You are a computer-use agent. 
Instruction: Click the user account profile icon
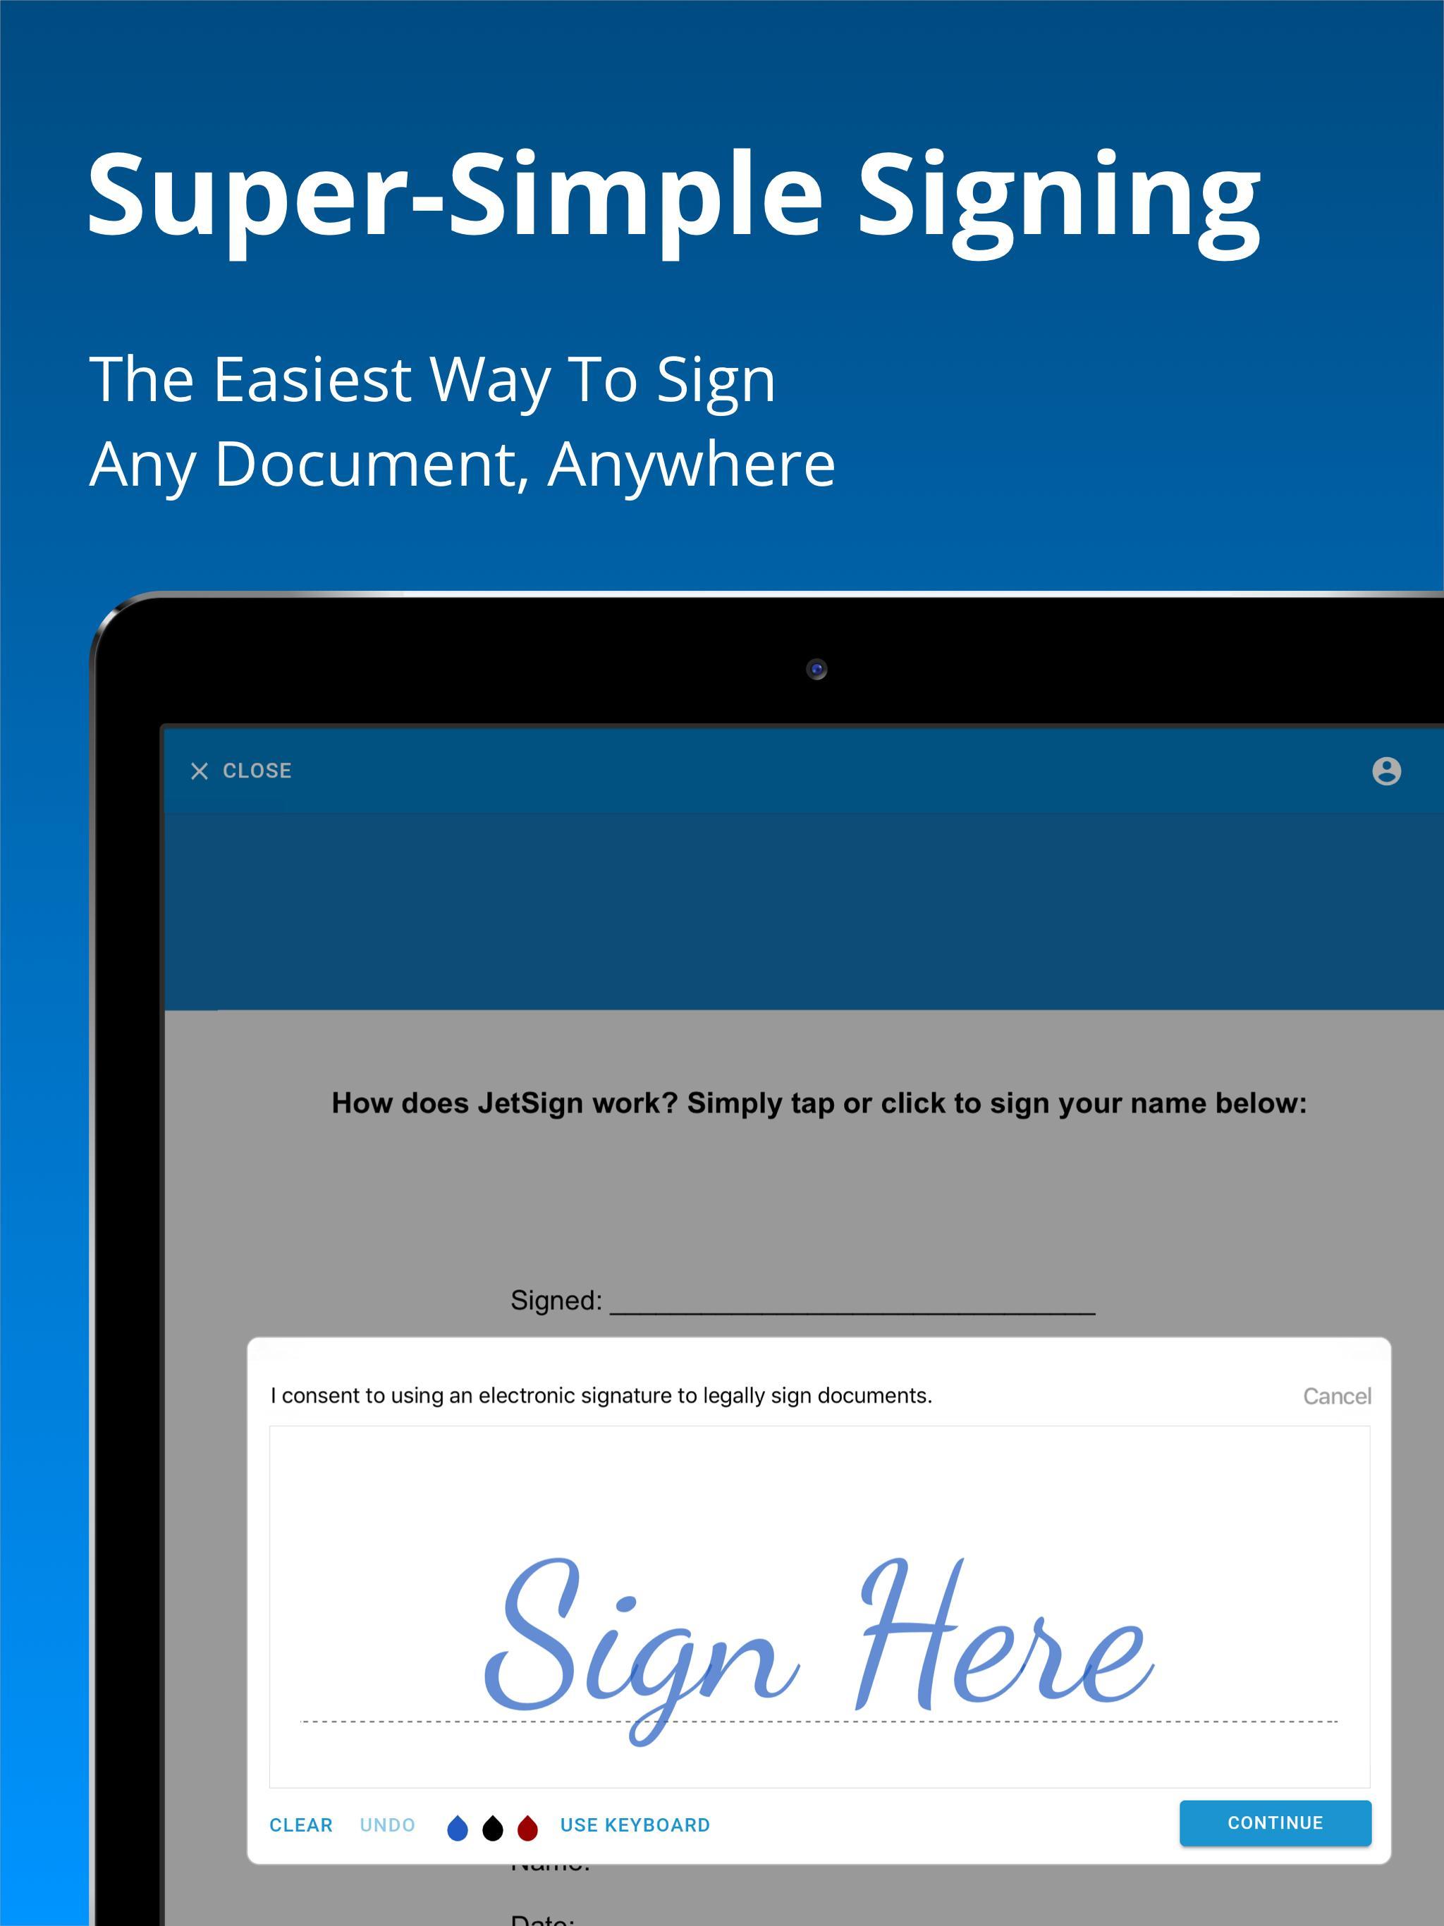(1385, 771)
